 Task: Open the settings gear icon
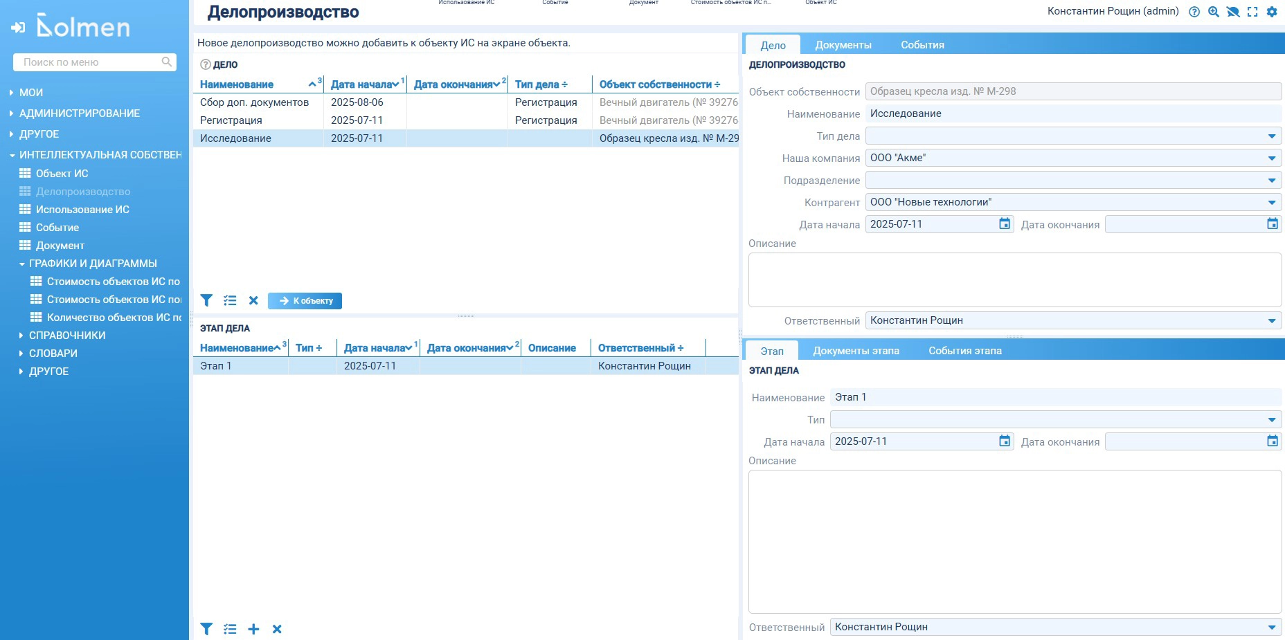[1272, 12]
